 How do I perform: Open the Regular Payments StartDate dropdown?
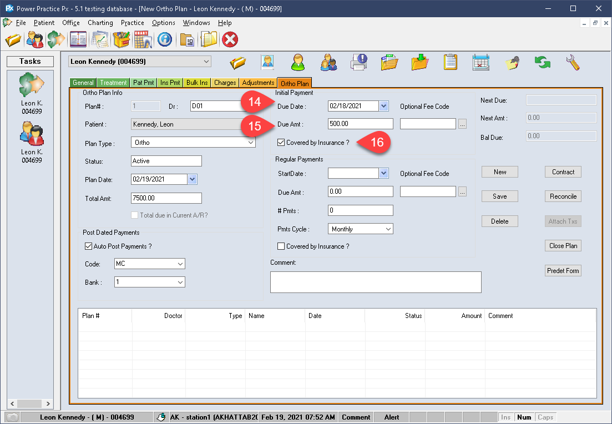click(383, 173)
